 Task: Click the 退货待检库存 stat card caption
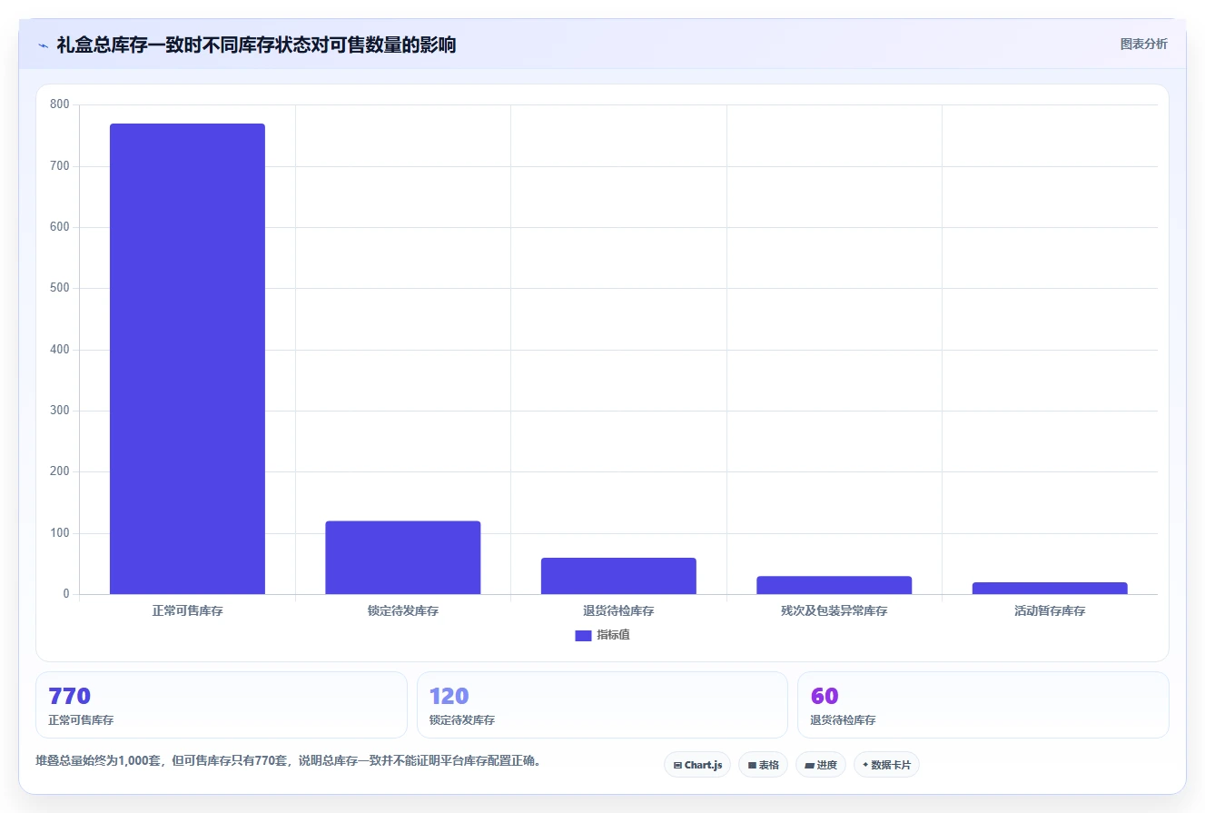coord(843,720)
